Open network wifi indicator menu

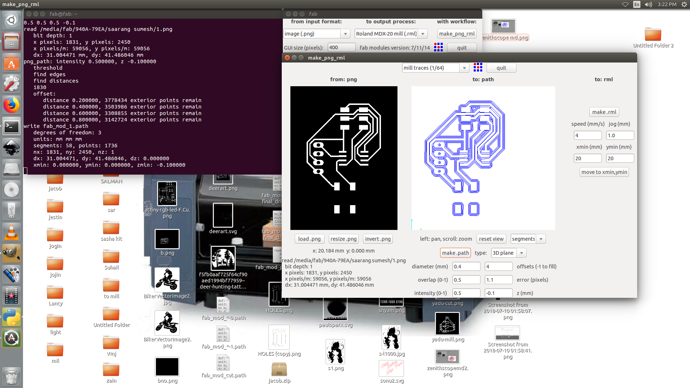pos(625,4)
